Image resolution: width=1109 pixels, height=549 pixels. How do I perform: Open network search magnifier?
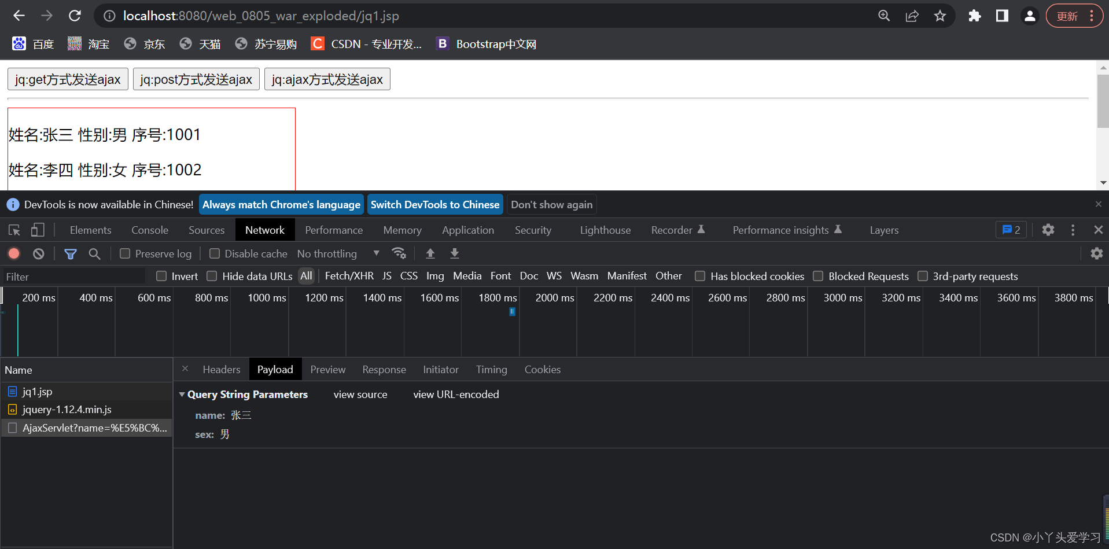coord(94,253)
